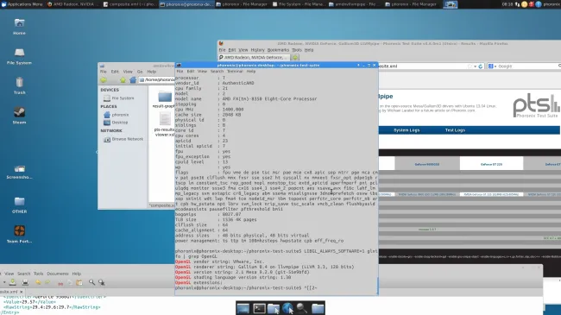Close the composite.xml tab in the text editor
Viewport: 561px width, 315px height.
tap(21, 292)
